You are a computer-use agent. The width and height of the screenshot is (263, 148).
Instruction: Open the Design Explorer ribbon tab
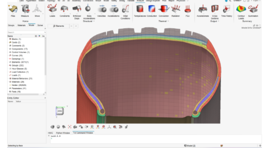tap(153, 1)
